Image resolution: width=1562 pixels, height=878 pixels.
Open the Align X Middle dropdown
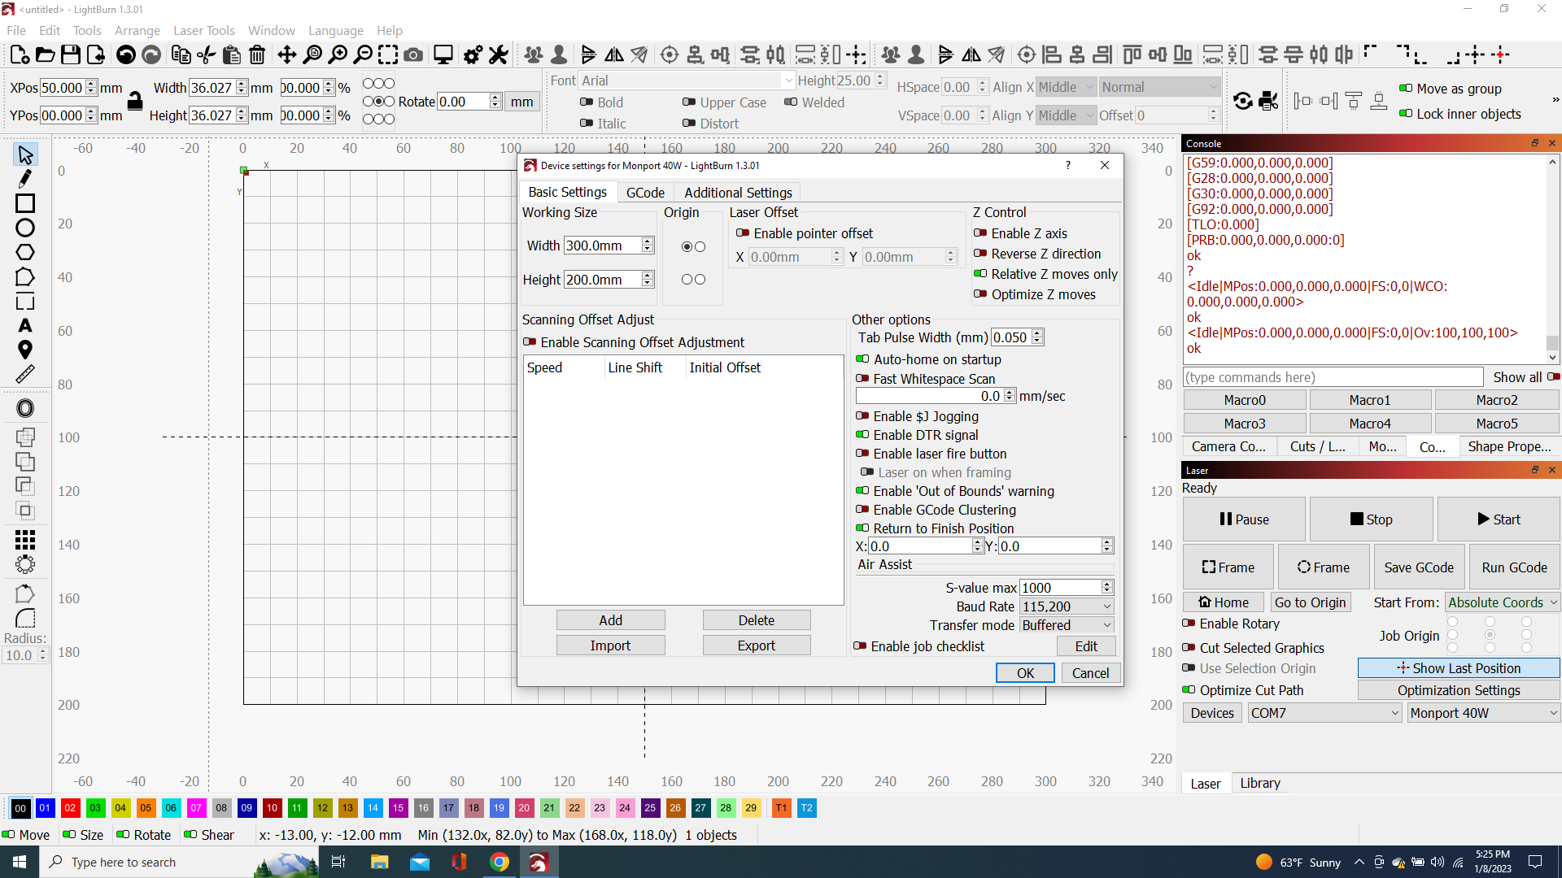(x=1066, y=87)
